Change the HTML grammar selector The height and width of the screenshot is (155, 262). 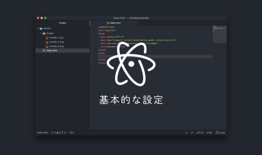click(x=209, y=133)
